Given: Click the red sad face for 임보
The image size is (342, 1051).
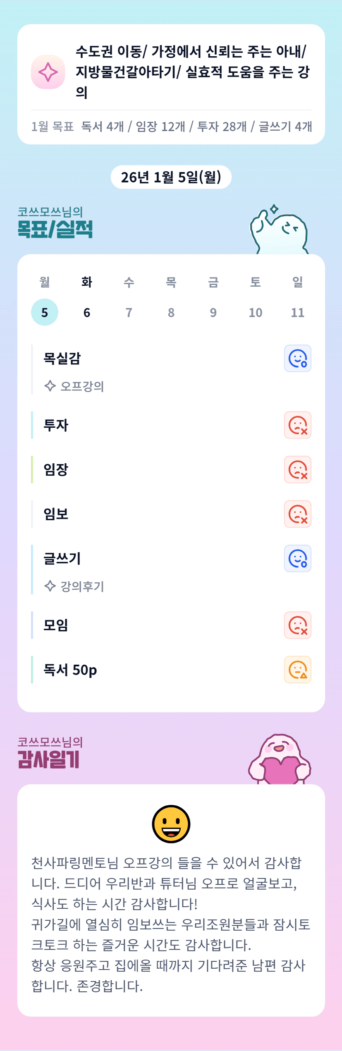Looking at the screenshot, I should tap(297, 514).
